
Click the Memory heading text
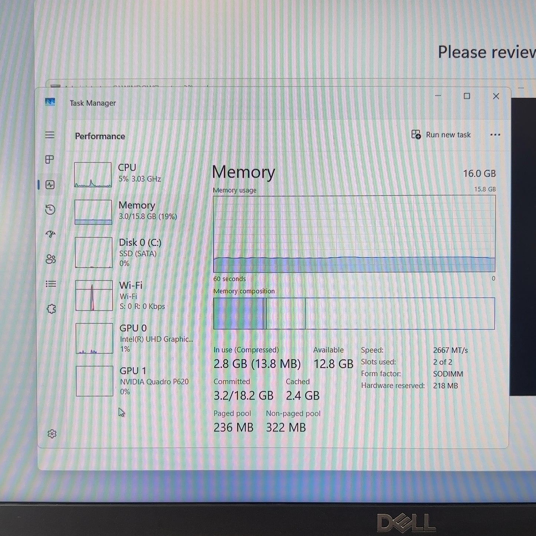[x=243, y=172]
